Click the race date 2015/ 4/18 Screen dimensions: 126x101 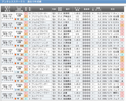7,15
